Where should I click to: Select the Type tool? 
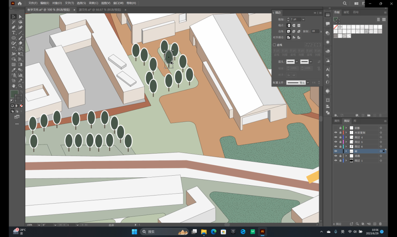pos(14,33)
